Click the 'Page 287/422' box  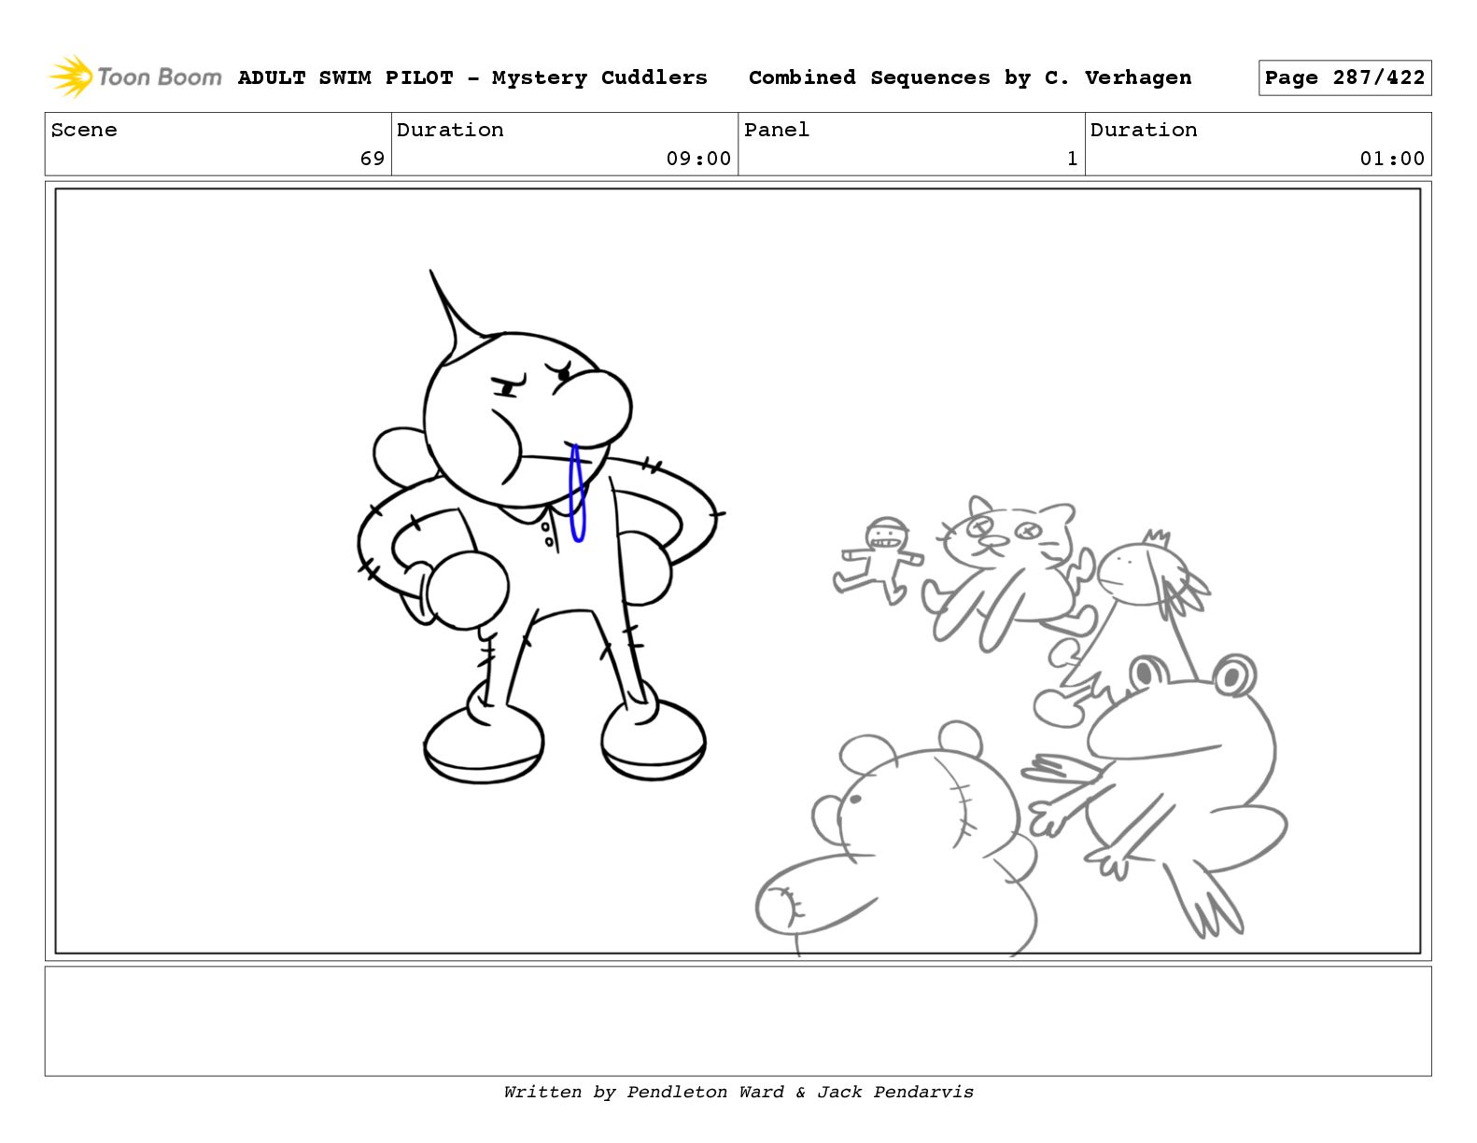pos(1344,77)
